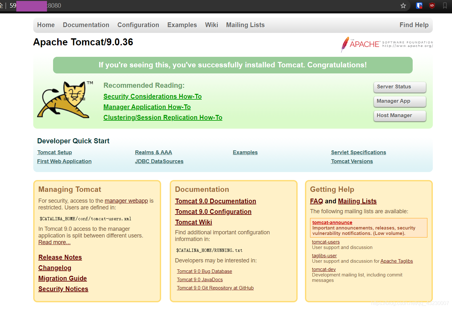The image size is (452, 309).
Task: Focus the browser address bar
Action: pyautogui.click(x=205, y=6)
